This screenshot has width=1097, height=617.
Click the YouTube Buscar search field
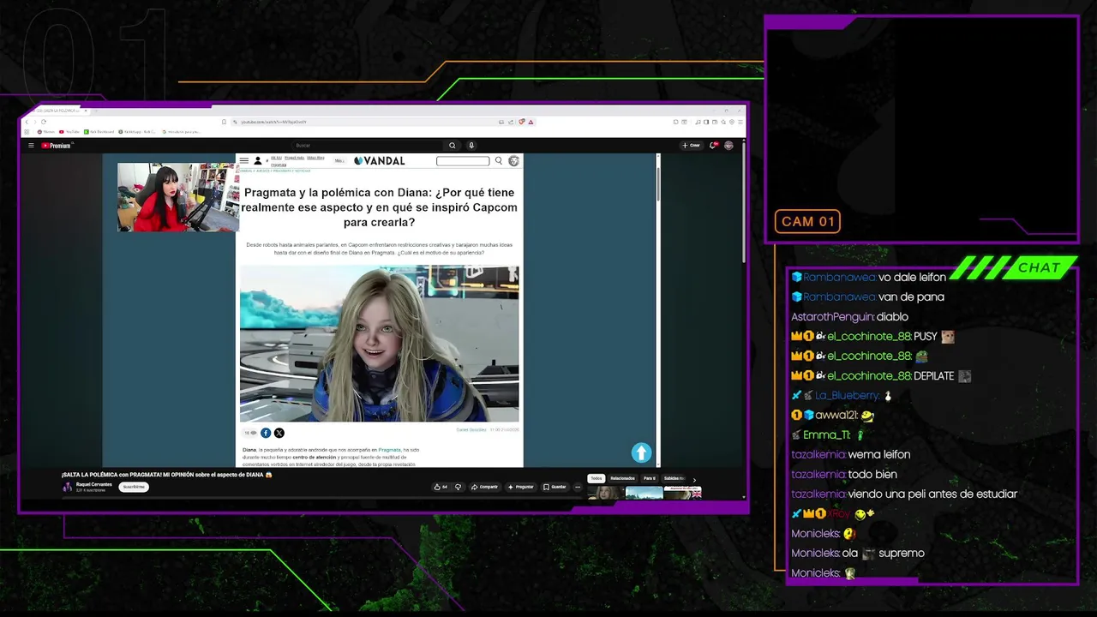point(369,146)
